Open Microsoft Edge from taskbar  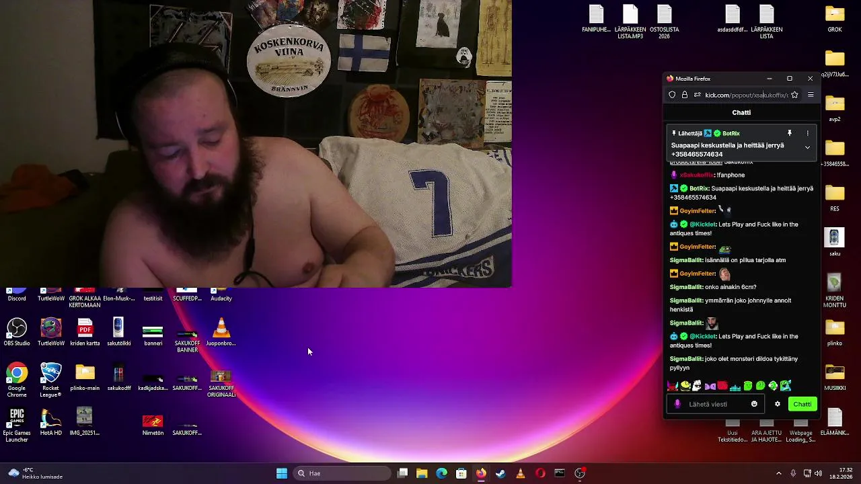coord(441,473)
